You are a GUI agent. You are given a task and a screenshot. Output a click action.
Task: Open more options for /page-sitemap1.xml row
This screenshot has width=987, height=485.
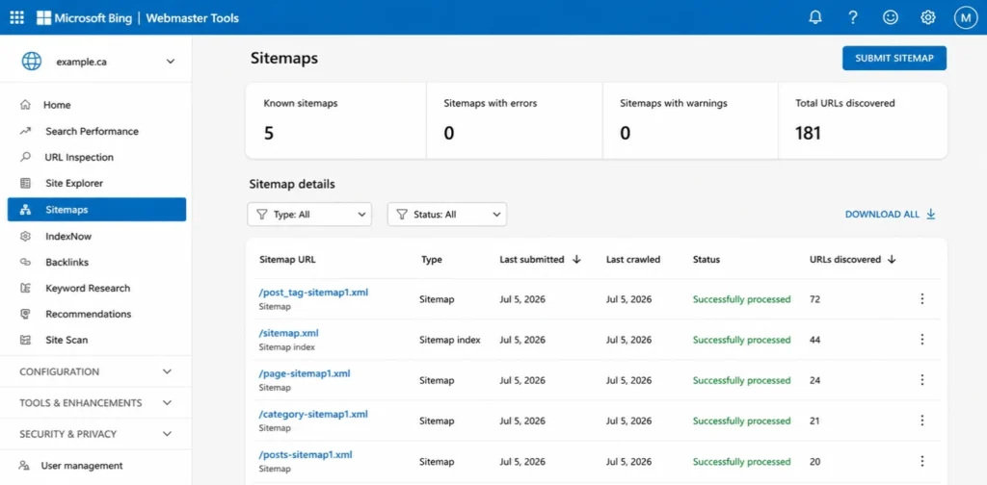pos(922,380)
